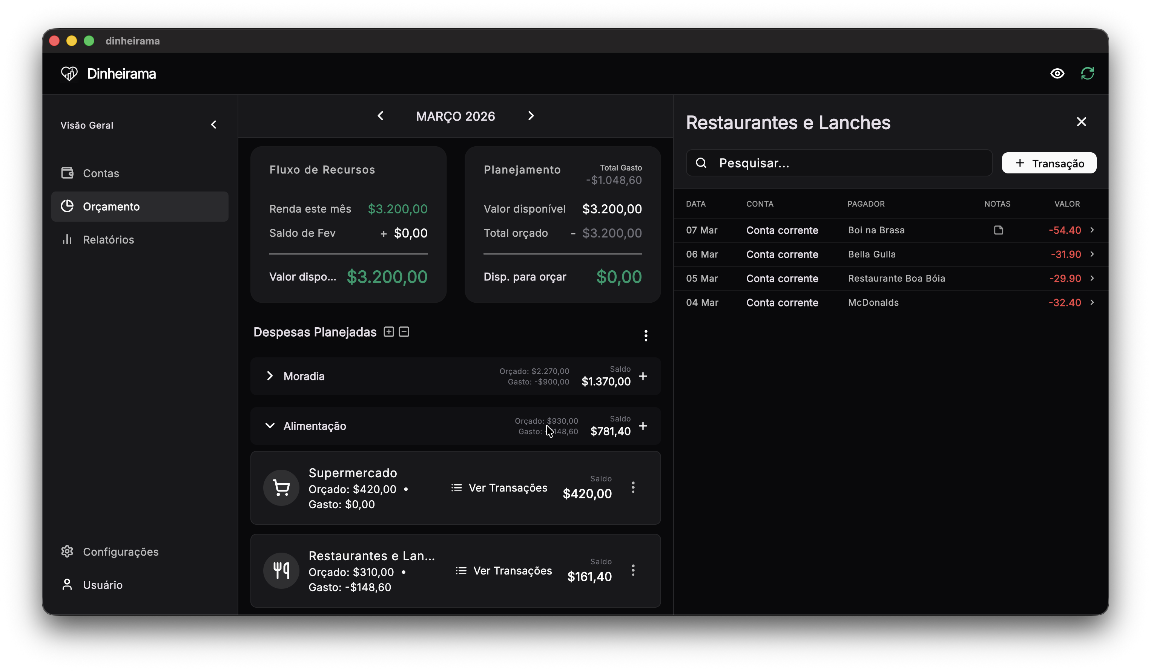Open the Despesas Planejadas overflow menu
This screenshot has width=1151, height=671.
point(646,335)
